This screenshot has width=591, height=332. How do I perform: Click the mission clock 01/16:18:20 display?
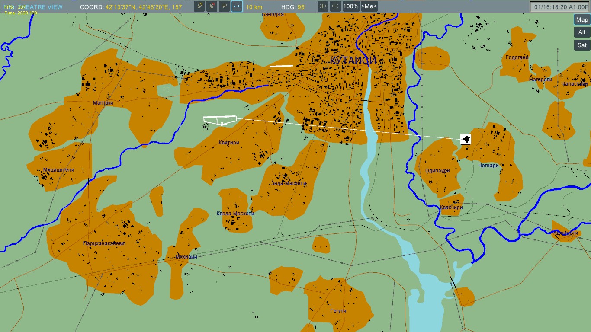tap(560, 7)
